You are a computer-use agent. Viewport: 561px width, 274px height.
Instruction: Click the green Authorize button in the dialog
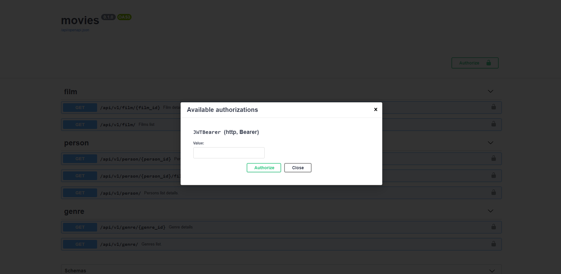264,168
